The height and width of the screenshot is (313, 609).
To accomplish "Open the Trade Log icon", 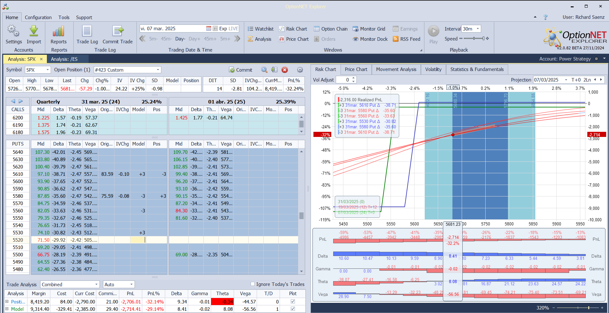I will pos(87,31).
